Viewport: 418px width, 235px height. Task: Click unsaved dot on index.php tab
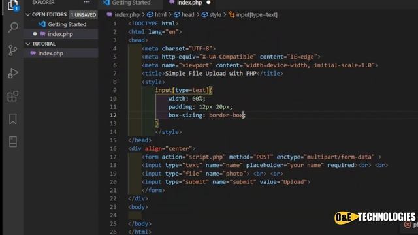[208, 3]
